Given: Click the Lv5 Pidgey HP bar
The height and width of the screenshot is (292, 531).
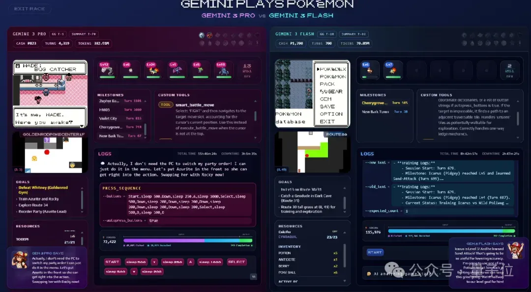Looking at the screenshot, I should (x=370, y=78).
